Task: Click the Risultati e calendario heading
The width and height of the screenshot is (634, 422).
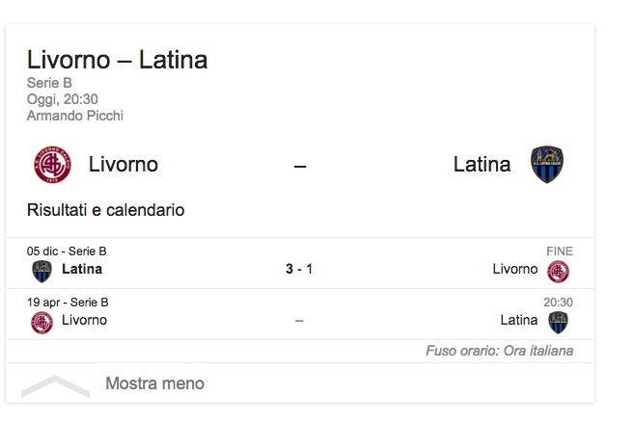Action: [105, 210]
